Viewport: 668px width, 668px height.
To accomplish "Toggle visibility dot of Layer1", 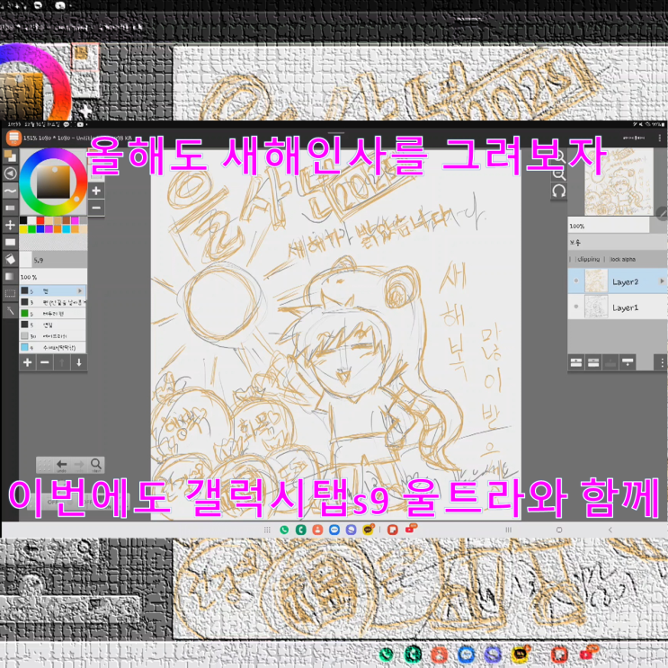I will point(576,307).
